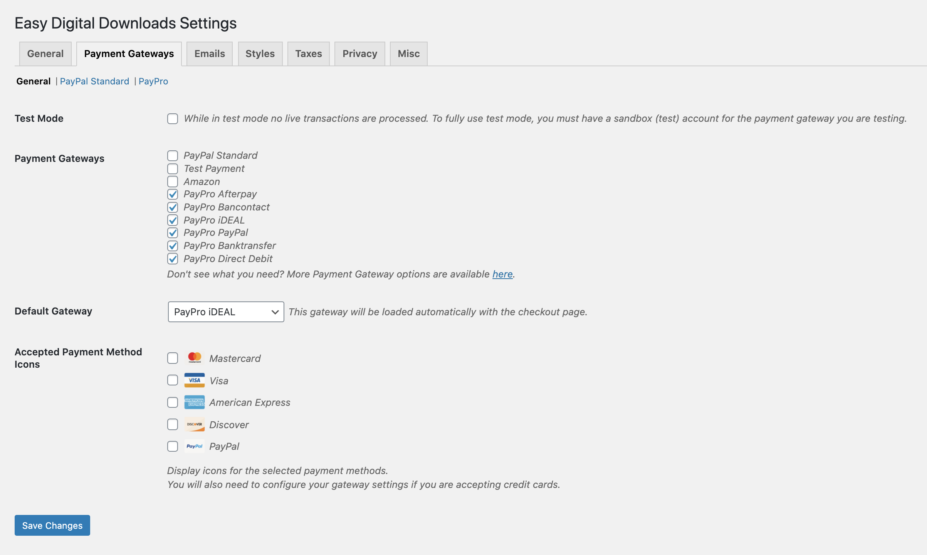
Task: Check the Visa payment icon checkbox
Action: [173, 380]
